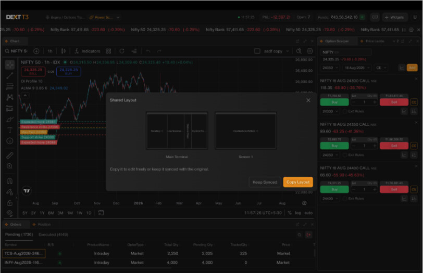Select the Main Terminal layout thumbnail
This screenshot has height=273, width=423.
(x=177, y=131)
